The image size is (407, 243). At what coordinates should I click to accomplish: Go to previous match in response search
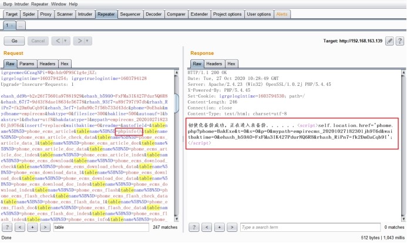207,227
